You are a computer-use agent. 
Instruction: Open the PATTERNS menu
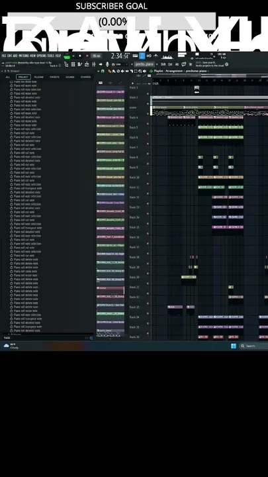tap(24, 56)
